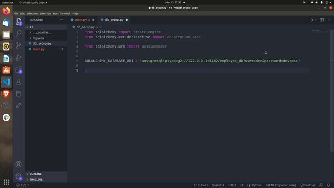Open the Go menu
The image size is (334, 188).
click(49, 13)
